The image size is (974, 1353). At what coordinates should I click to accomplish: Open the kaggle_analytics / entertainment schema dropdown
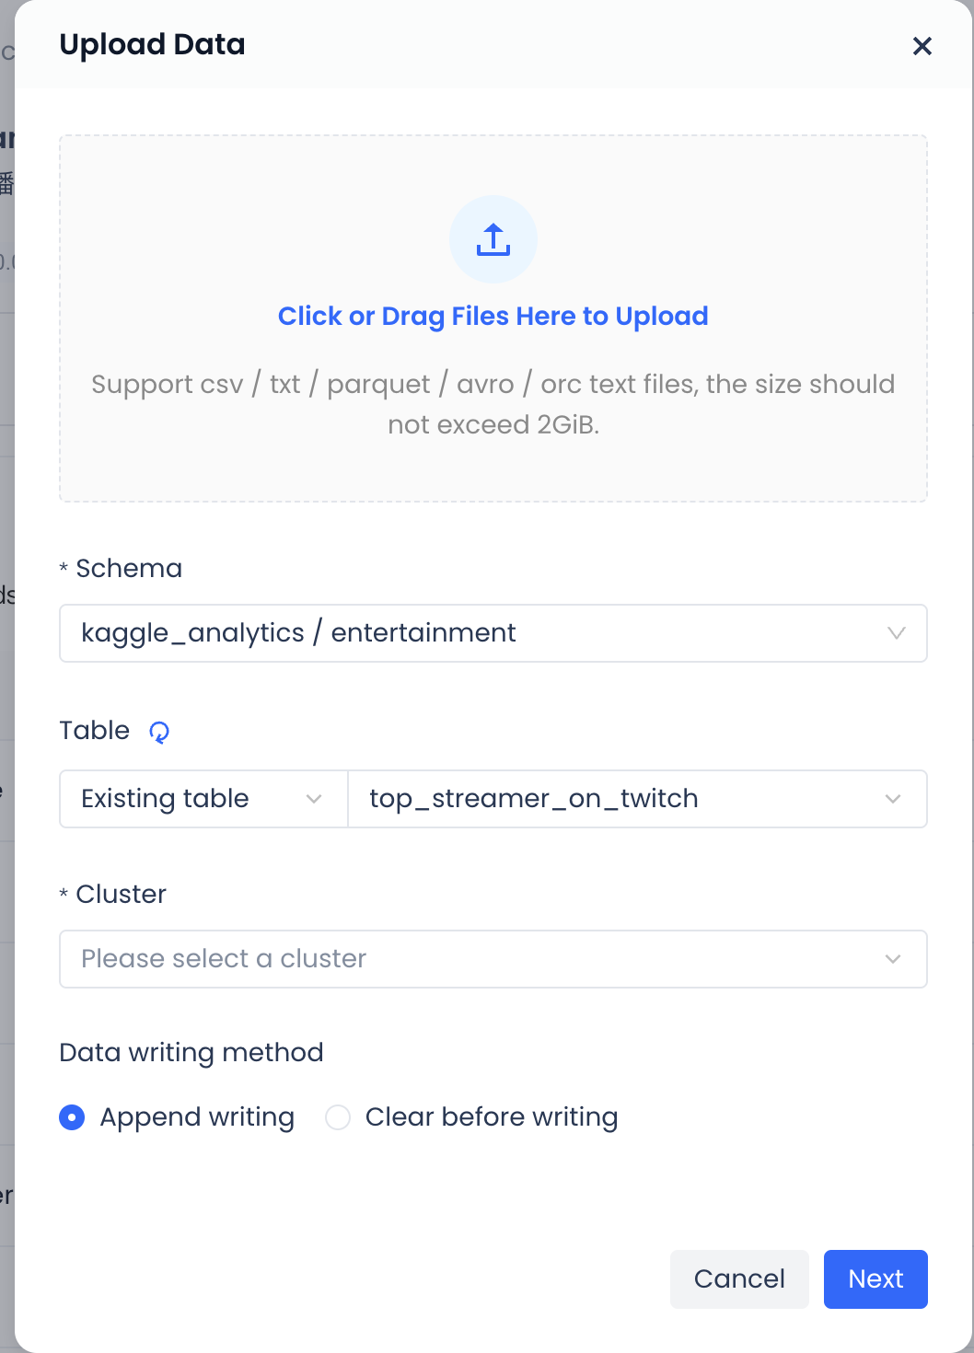pos(460,633)
